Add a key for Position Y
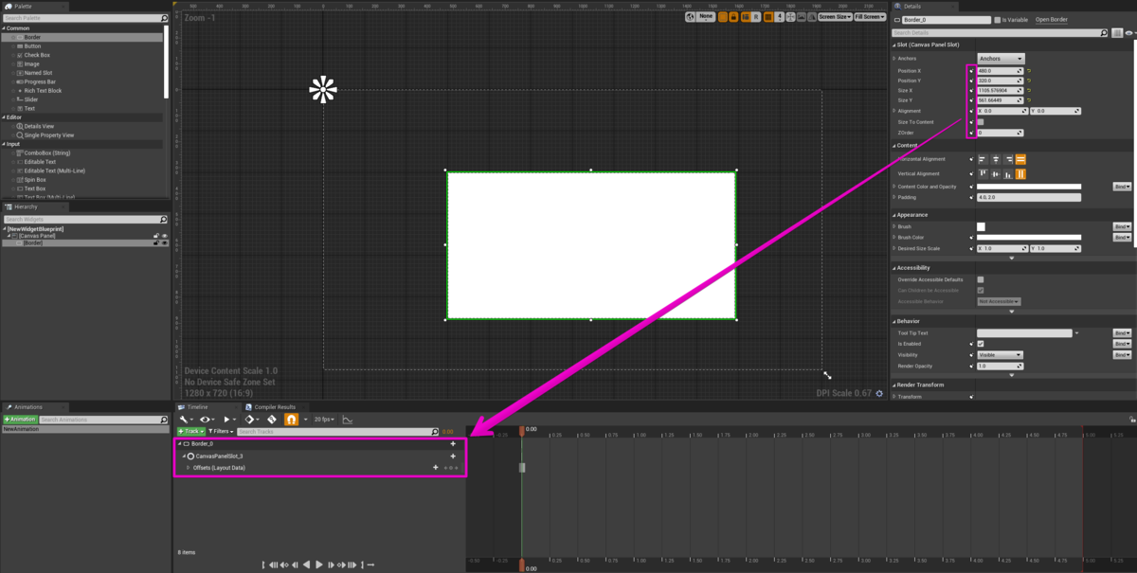The height and width of the screenshot is (573, 1137). tap(971, 81)
